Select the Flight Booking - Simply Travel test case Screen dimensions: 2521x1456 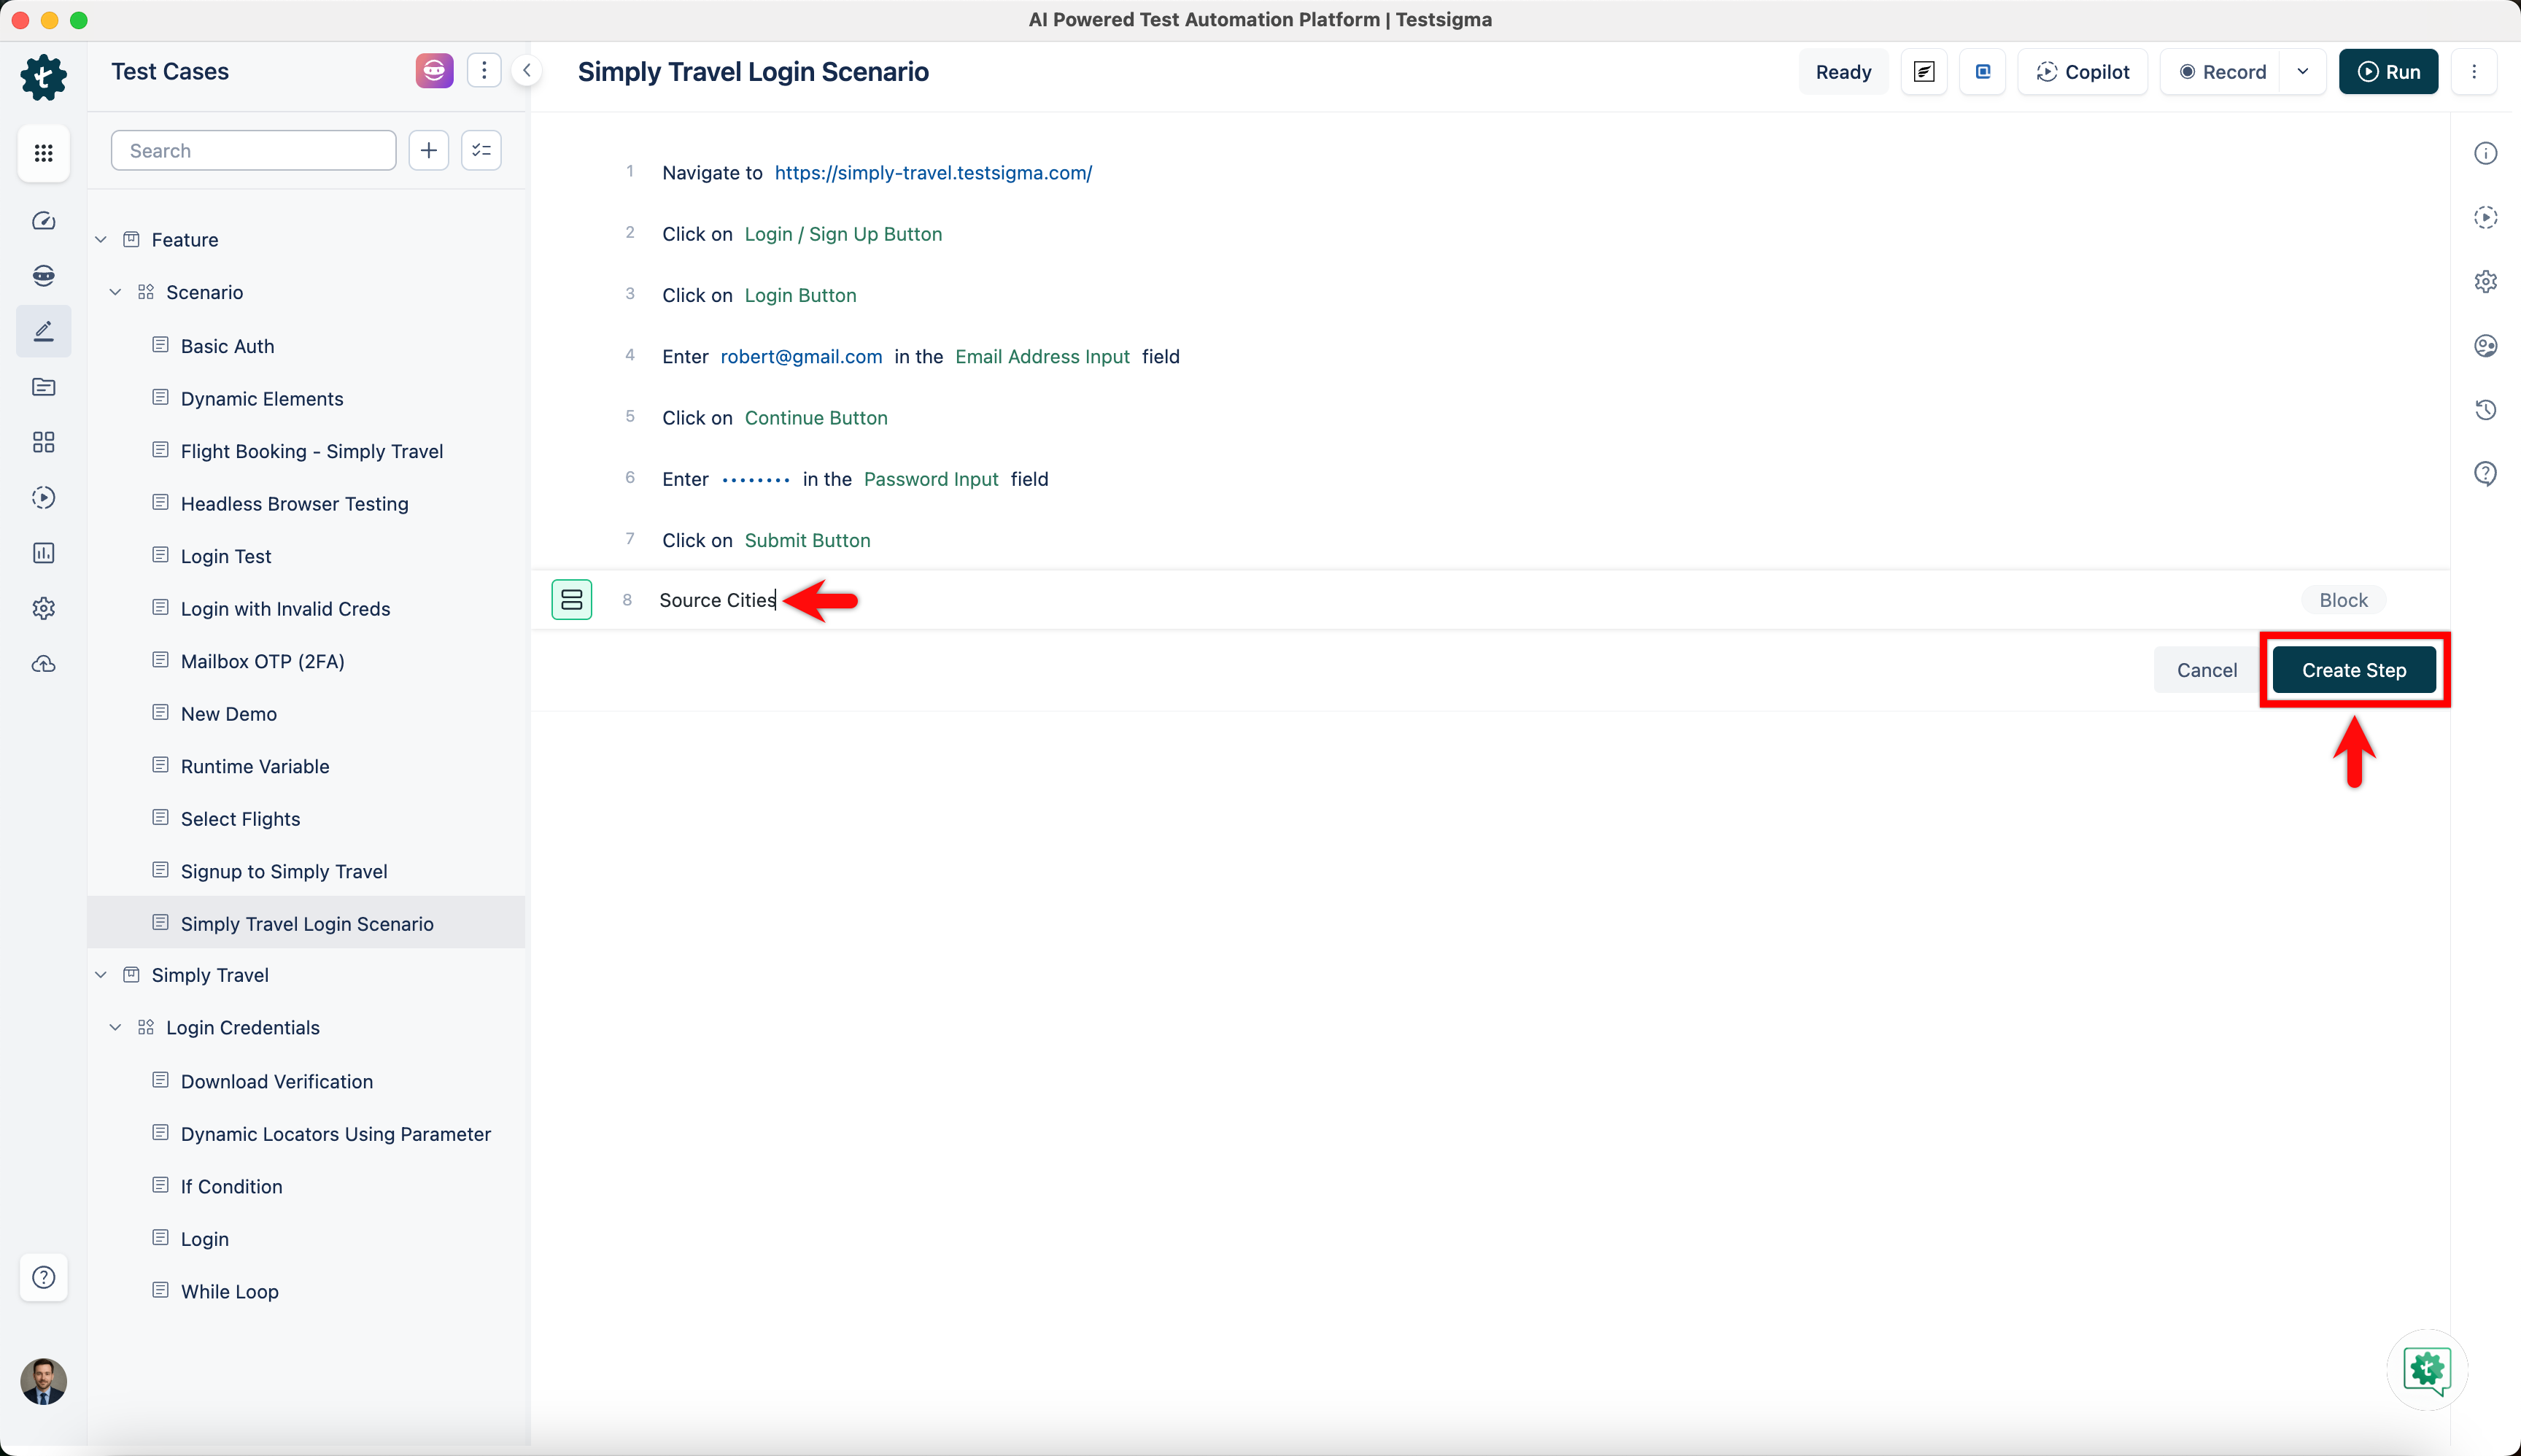point(311,451)
